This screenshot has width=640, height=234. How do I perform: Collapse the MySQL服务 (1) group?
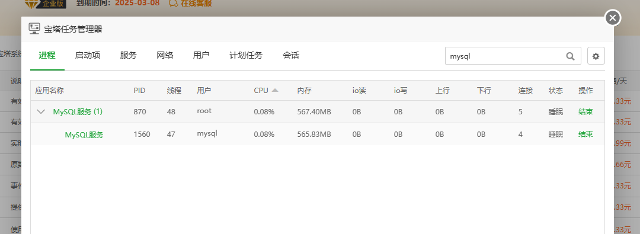point(41,111)
